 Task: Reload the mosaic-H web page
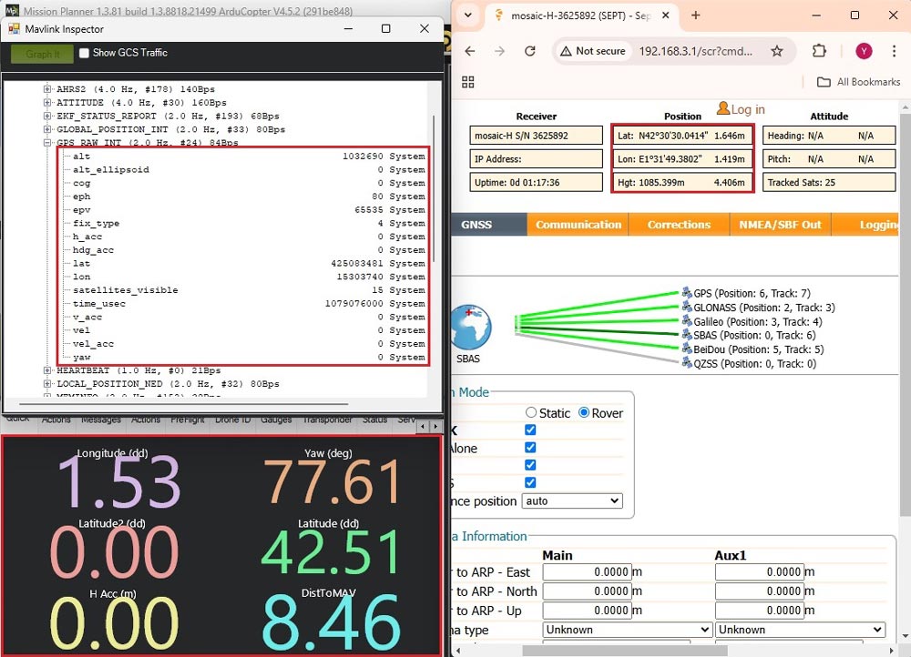(x=528, y=52)
